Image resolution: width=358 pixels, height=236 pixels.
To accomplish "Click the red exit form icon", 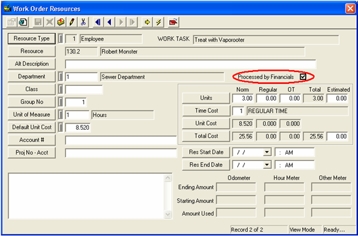I will click(x=173, y=22).
